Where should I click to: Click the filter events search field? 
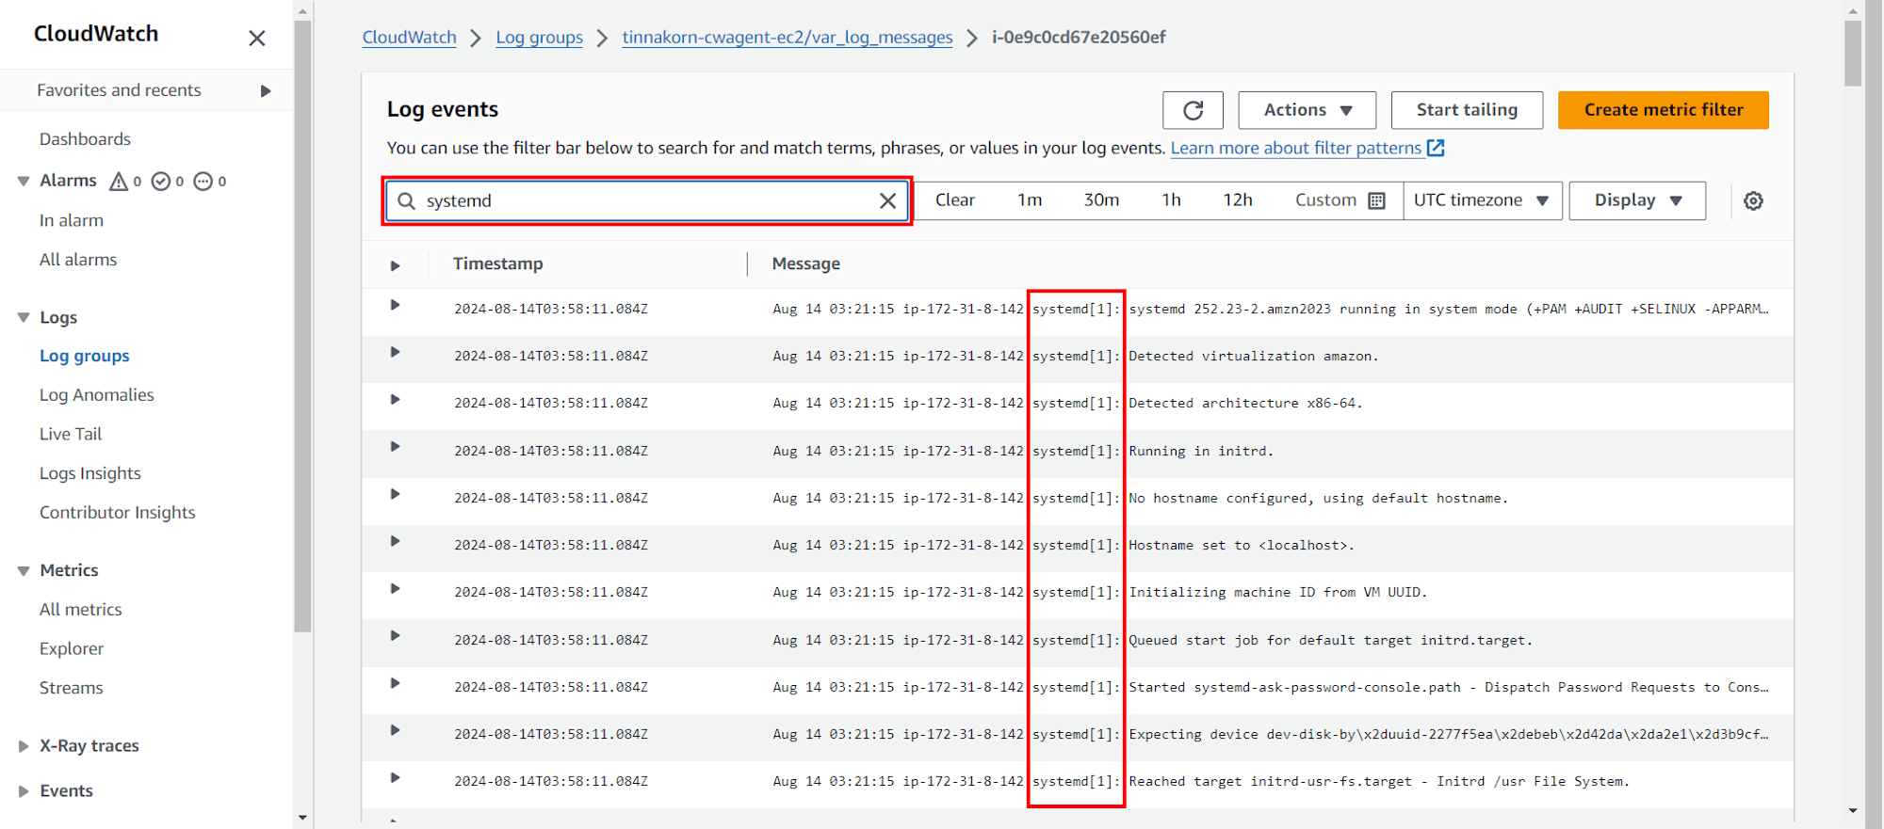[x=646, y=200]
